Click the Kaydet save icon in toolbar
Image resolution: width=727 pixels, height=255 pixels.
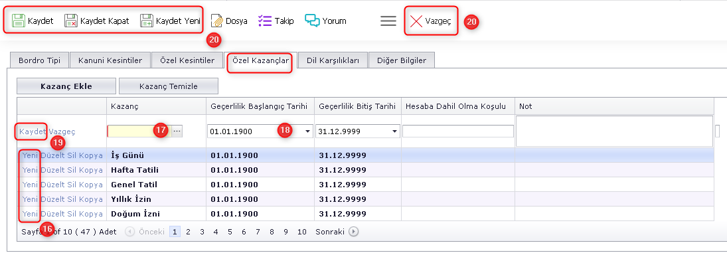point(18,21)
